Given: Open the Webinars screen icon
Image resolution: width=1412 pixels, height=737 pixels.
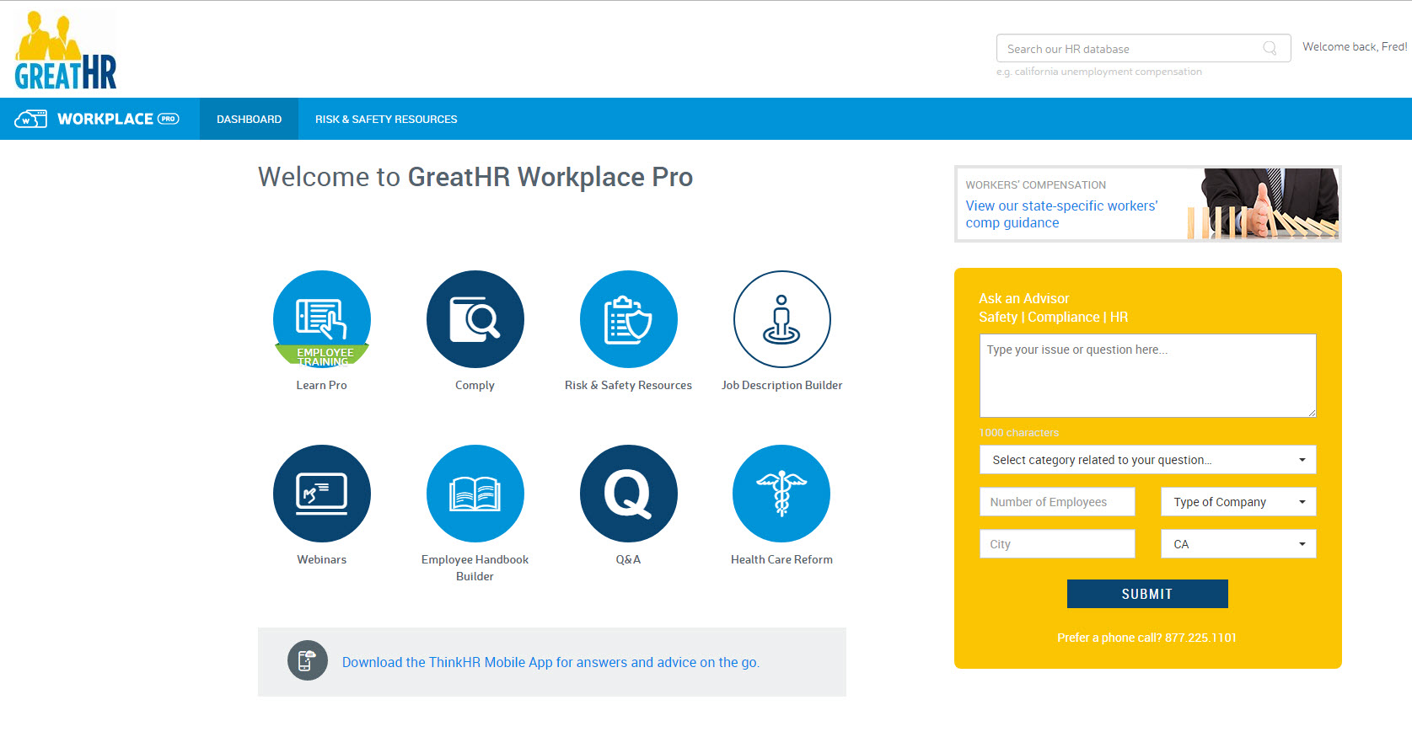Looking at the screenshot, I should click(322, 494).
